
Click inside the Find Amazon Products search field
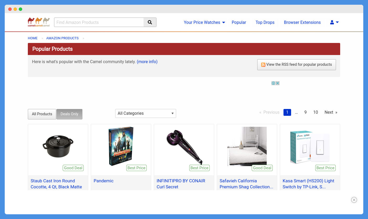click(x=99, y=22)
